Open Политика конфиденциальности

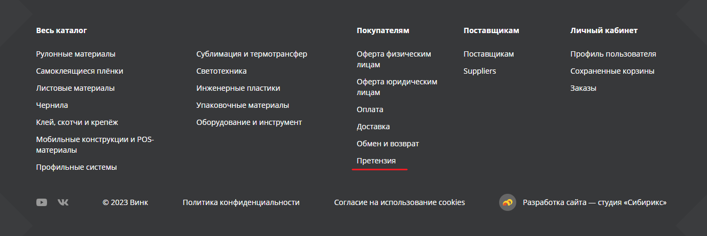tap(241, 202)
